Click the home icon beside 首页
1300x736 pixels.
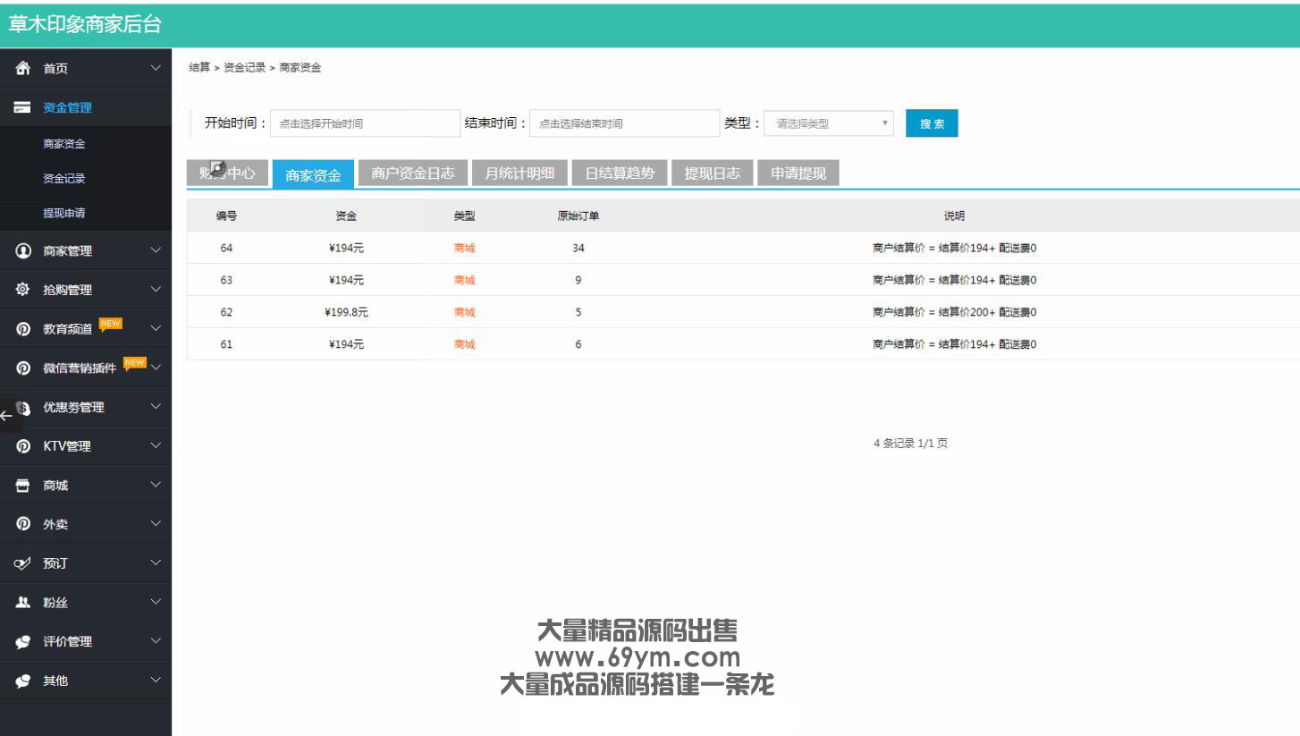tap(23, 69)
